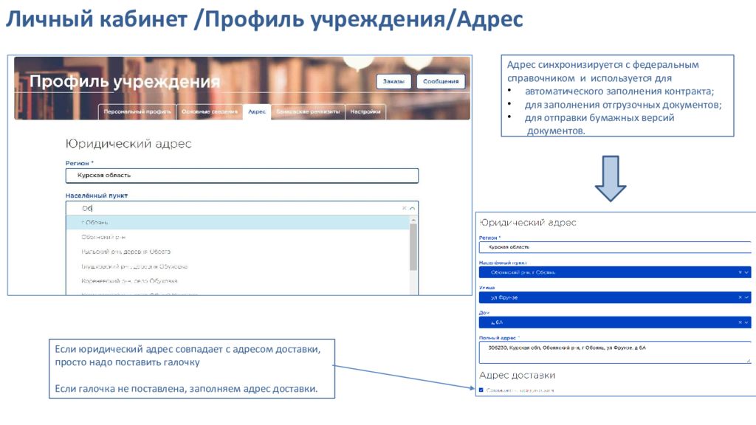756x425 pixels.
Task: Switch to the Основные сведения tab
Action: 210,112
